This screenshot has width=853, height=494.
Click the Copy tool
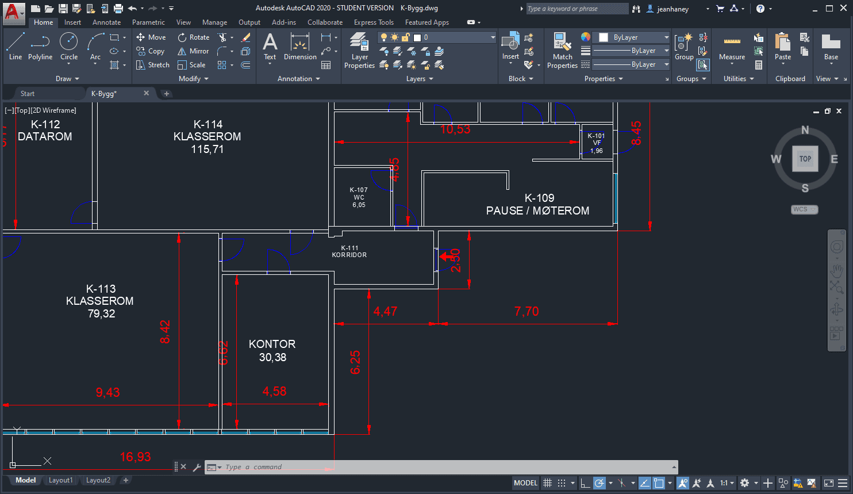[151, 51]
